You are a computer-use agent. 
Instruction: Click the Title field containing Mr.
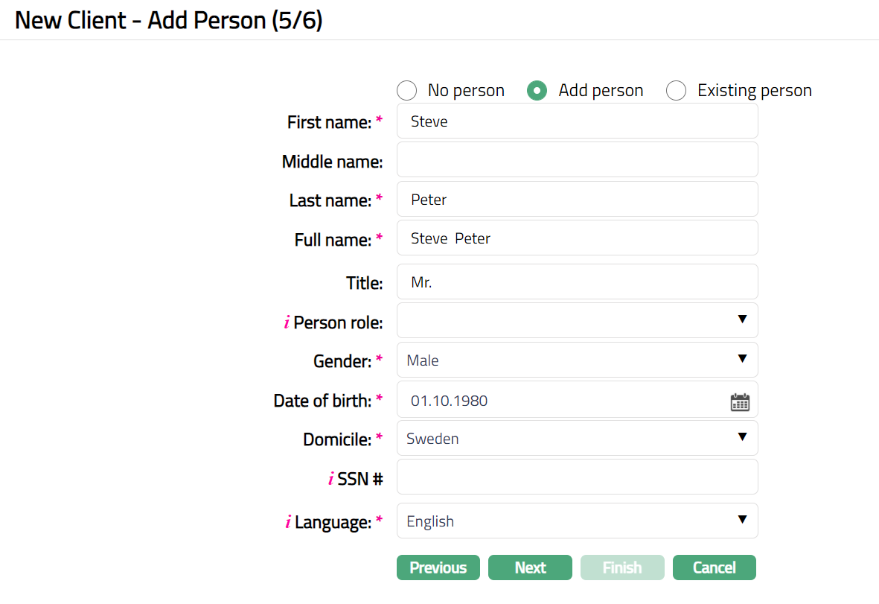point(577,282)
